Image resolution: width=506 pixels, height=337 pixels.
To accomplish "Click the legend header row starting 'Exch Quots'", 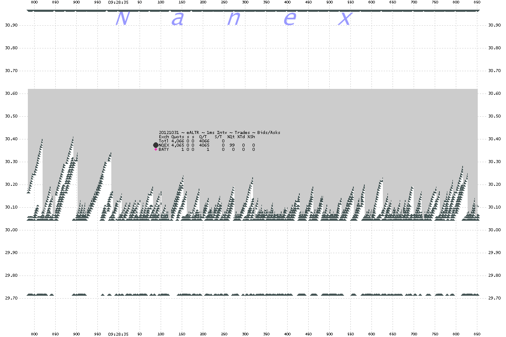I will pos(207,136).
